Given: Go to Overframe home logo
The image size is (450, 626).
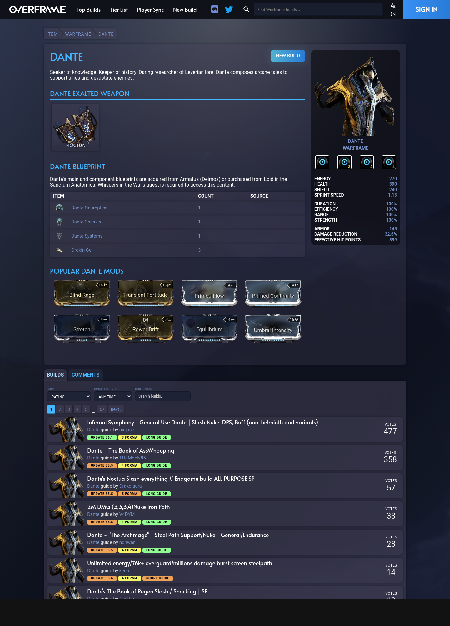Looking at the screenshot, I should coord(37,9).
